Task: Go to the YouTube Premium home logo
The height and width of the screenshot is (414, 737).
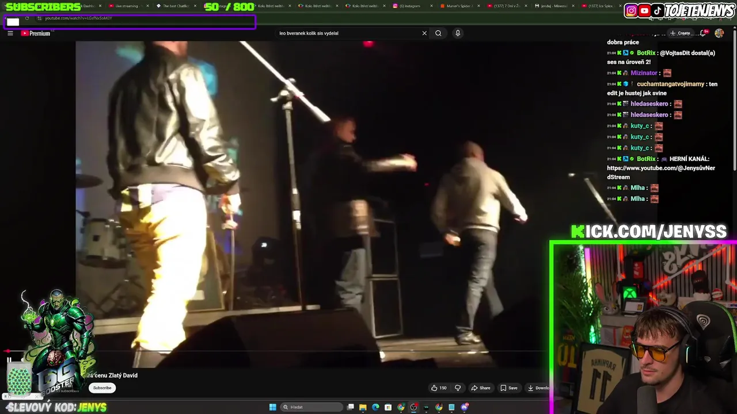Action: click(36, 33)
